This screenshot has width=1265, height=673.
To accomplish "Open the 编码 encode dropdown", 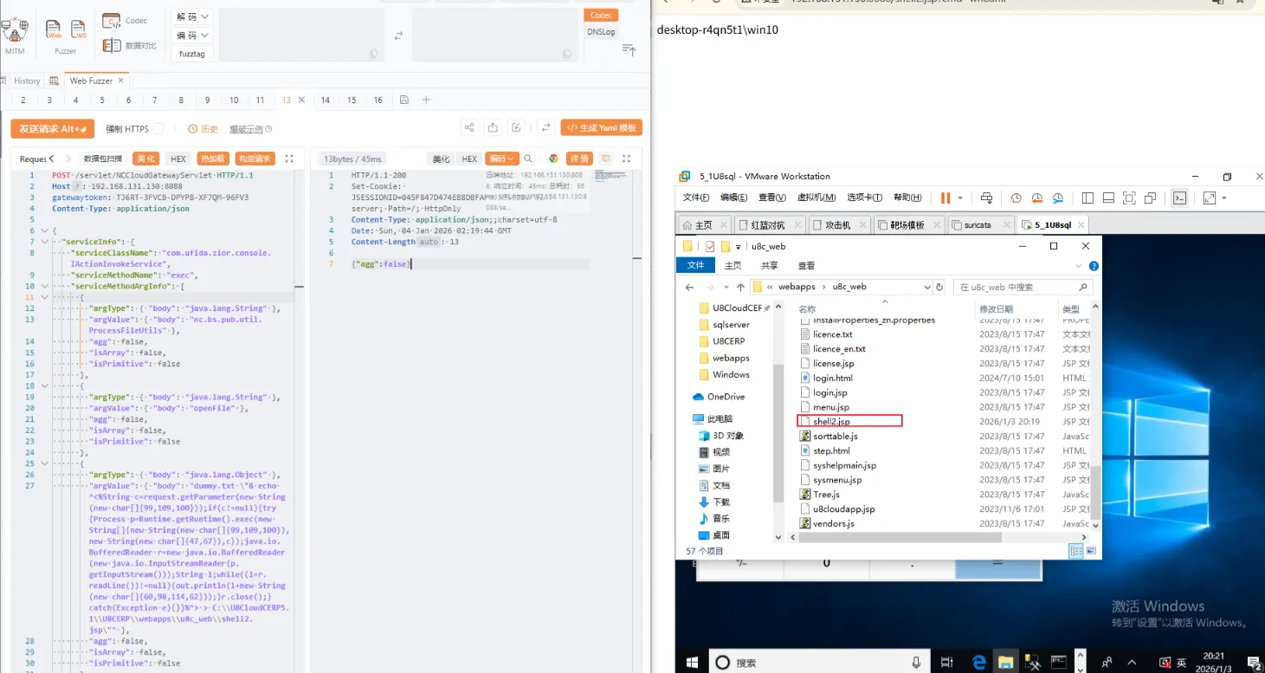I will point(193,36).
